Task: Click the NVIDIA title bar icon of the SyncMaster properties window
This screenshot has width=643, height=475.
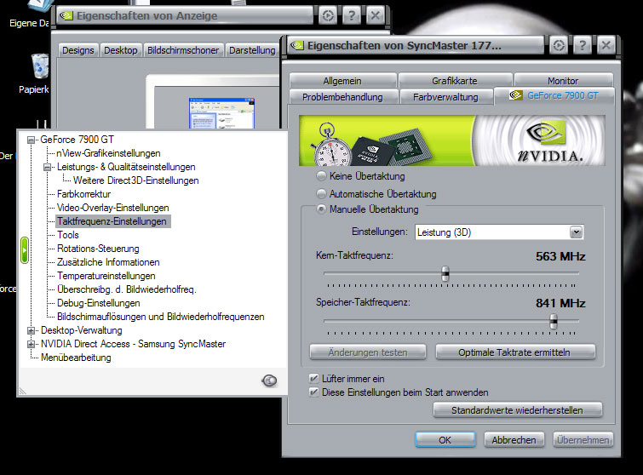Action: point(297,45)
